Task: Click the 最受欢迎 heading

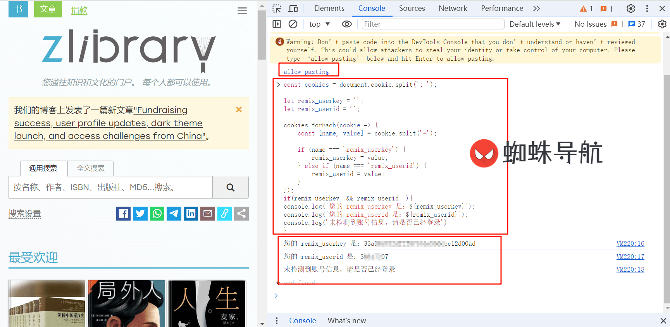Action: point(33,257)
